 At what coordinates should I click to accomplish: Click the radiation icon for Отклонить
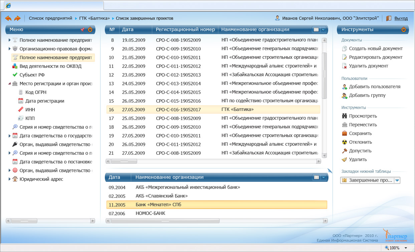point(345,142)
